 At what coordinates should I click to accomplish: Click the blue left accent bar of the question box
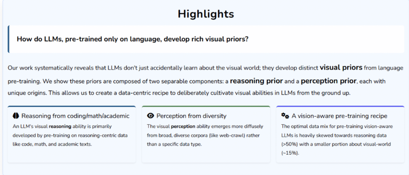8,39
